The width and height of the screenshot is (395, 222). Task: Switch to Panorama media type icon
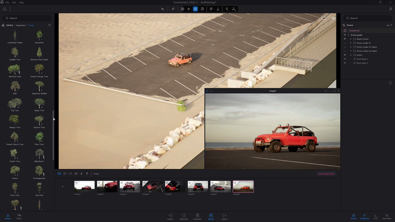(70, 174)
